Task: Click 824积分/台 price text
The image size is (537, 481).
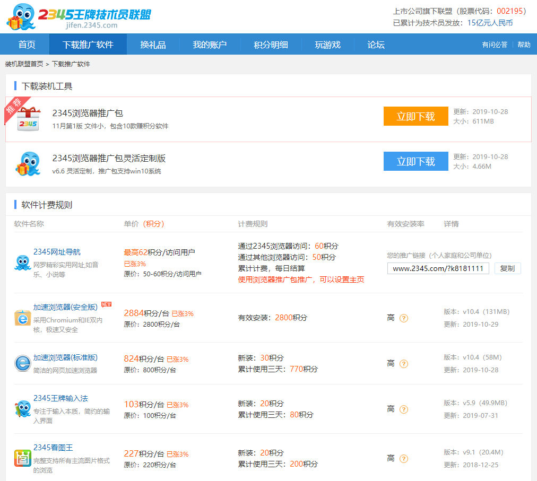Action: click(x=144, y=358)
